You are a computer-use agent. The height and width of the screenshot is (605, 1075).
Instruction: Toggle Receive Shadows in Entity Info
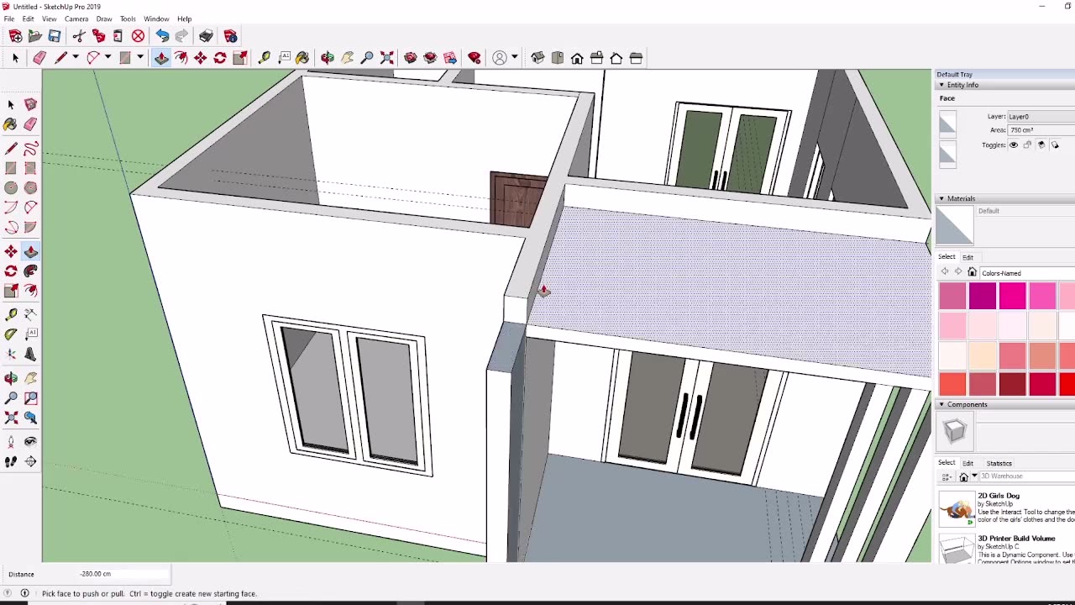pyautogui.click(x=1041, y=145)
